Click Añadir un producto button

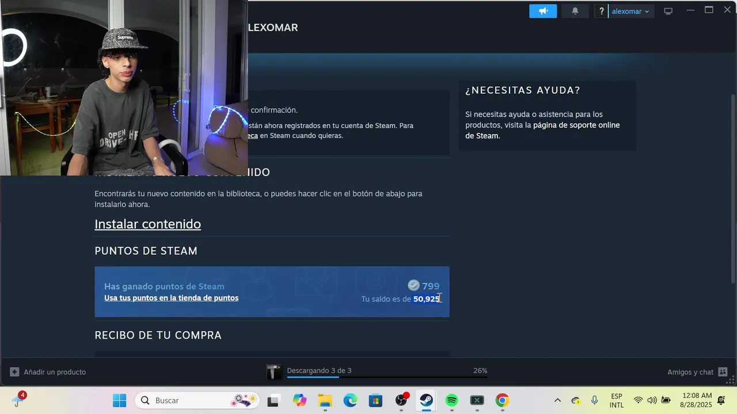[48, 372]
